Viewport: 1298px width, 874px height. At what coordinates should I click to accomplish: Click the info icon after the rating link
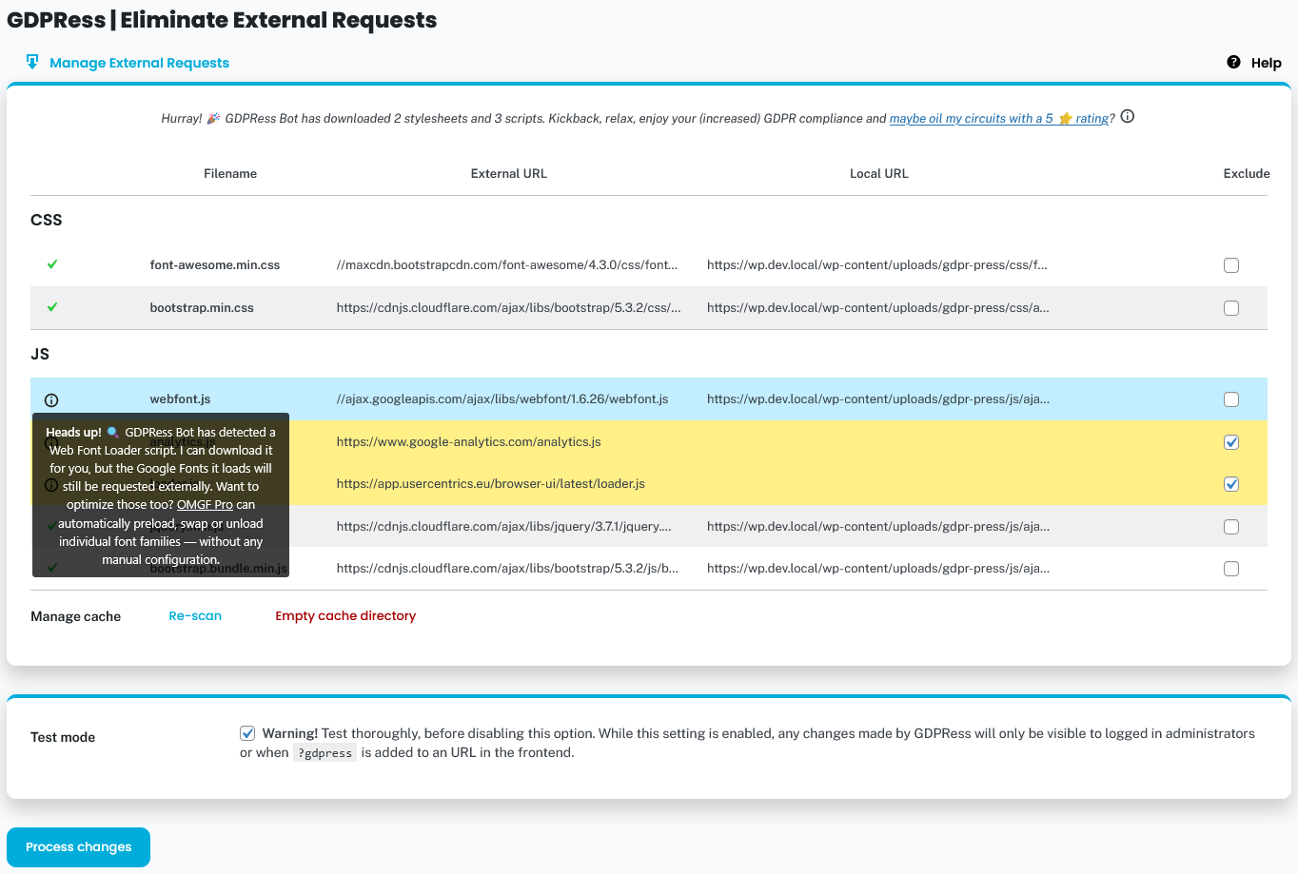click(1128, 117)
